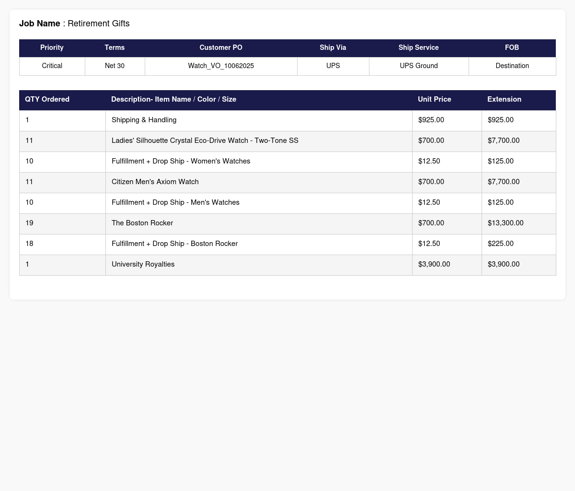Click the Job Name label

tap(40, 23)
